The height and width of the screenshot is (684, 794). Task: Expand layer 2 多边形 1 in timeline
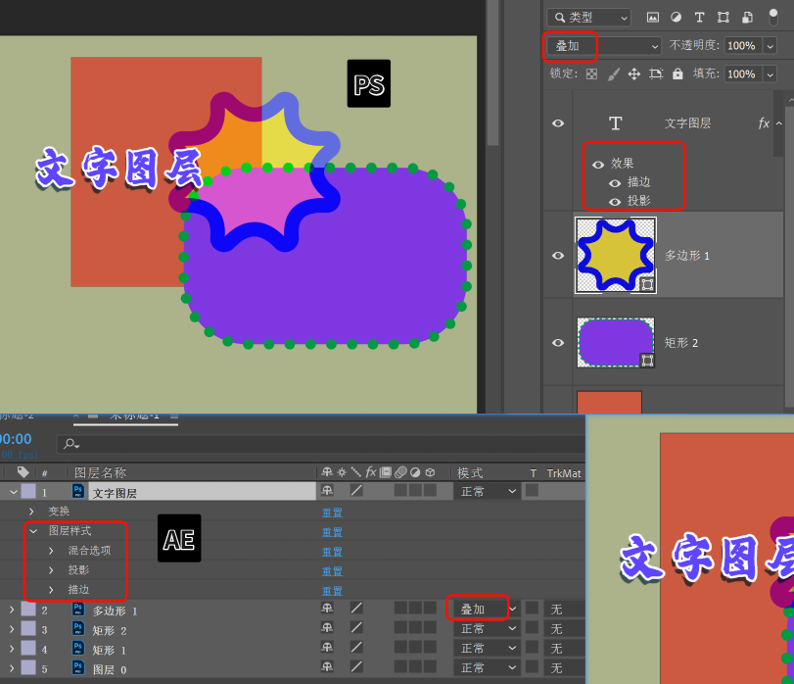pos(12,611)
